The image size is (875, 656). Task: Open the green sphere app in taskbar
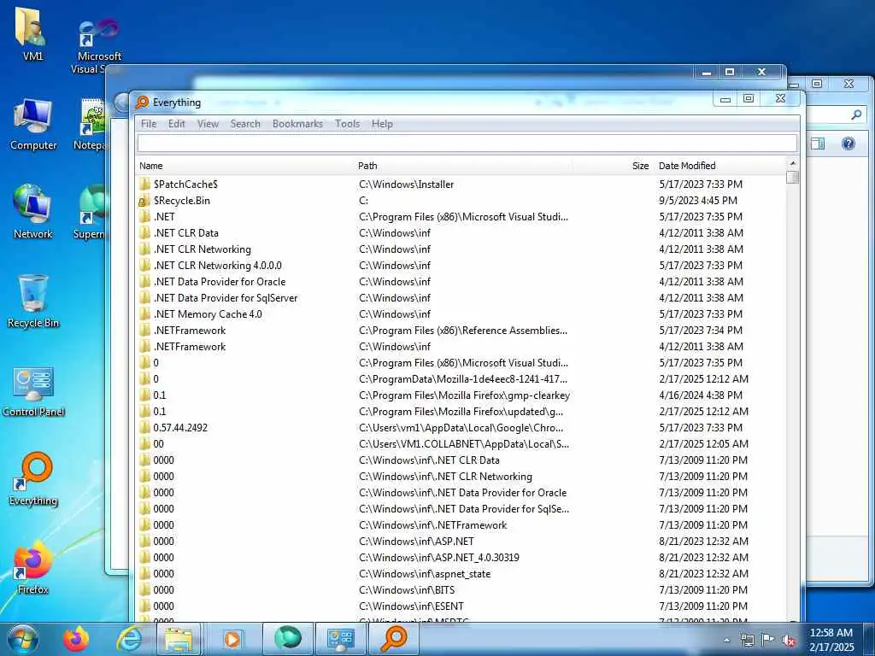click(x=288, y=639)
